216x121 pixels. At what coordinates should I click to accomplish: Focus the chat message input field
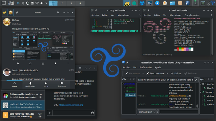pyautogui.click(x=71, y=113)
